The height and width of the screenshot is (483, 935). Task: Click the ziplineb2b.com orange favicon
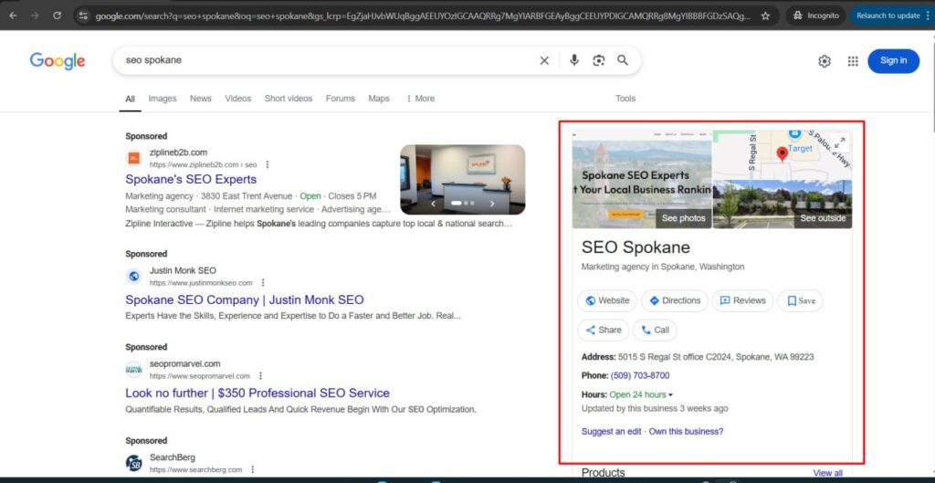[133, 158]
